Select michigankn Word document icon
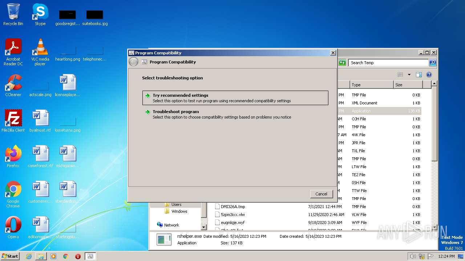Viewport: 465px width, 261px height. (68, 157)
